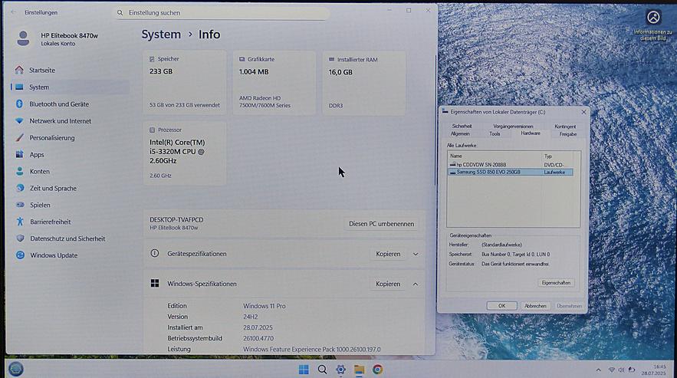
Task: Launch Chrome from the taskbar
Action: (x=377, y=370)
